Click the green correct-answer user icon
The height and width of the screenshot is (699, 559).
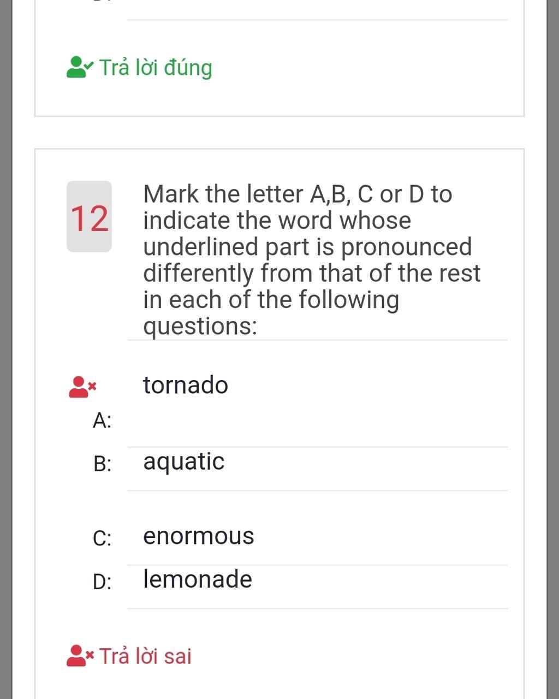coord(80,67)
